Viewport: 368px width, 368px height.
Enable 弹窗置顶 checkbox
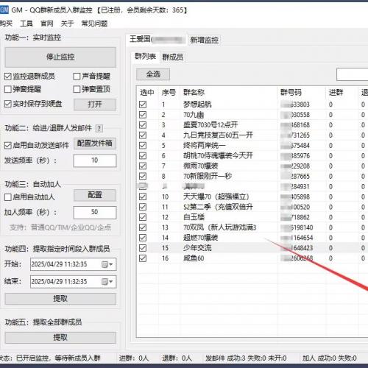77,89
